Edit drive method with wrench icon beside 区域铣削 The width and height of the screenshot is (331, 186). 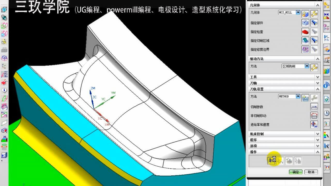(x=314, y=67)
